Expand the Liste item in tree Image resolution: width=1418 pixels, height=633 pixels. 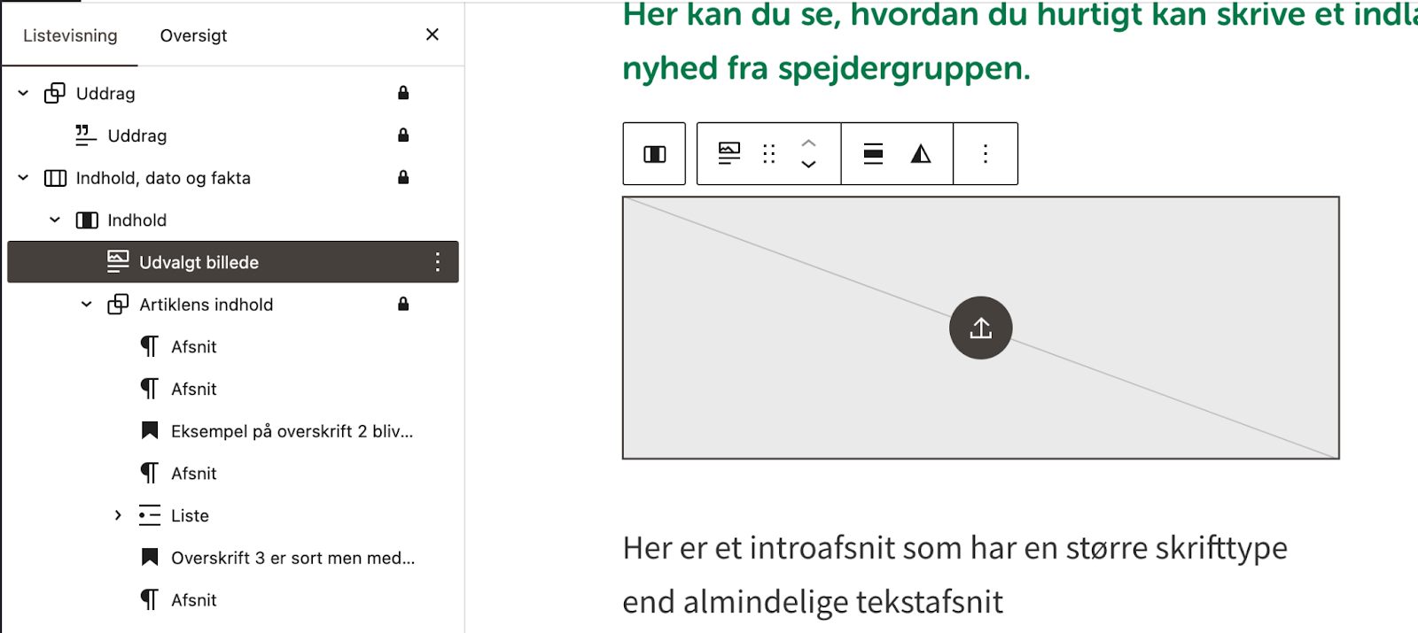tap(118, 515)
